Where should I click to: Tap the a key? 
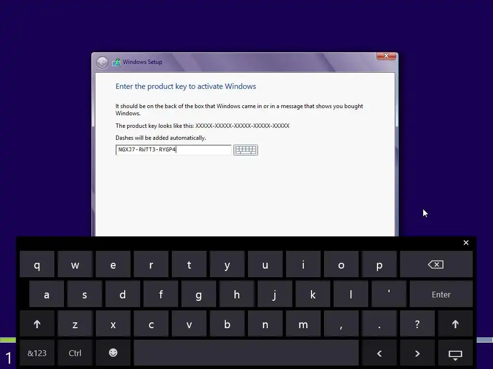tap(47, 295)
